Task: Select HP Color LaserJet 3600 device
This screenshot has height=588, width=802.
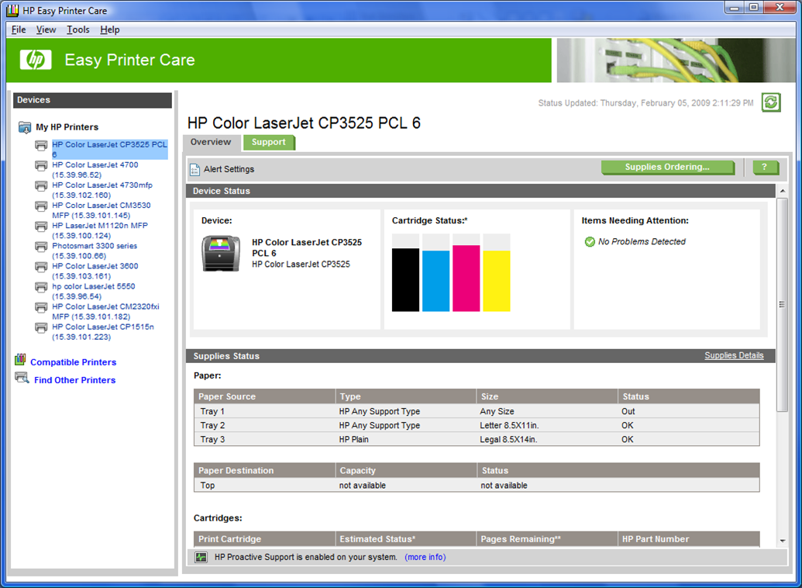Action: 95,271
